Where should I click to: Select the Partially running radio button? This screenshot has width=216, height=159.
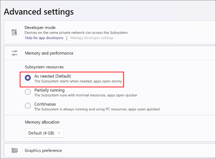point(28,92)
